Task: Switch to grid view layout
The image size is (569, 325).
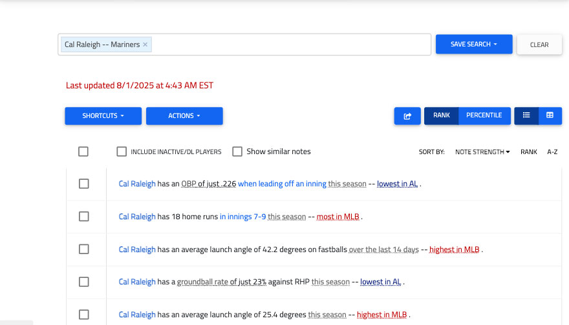Action: coord(550,116)
